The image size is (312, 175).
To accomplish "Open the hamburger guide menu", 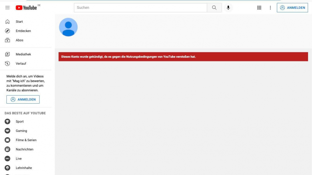I will 7,8.
